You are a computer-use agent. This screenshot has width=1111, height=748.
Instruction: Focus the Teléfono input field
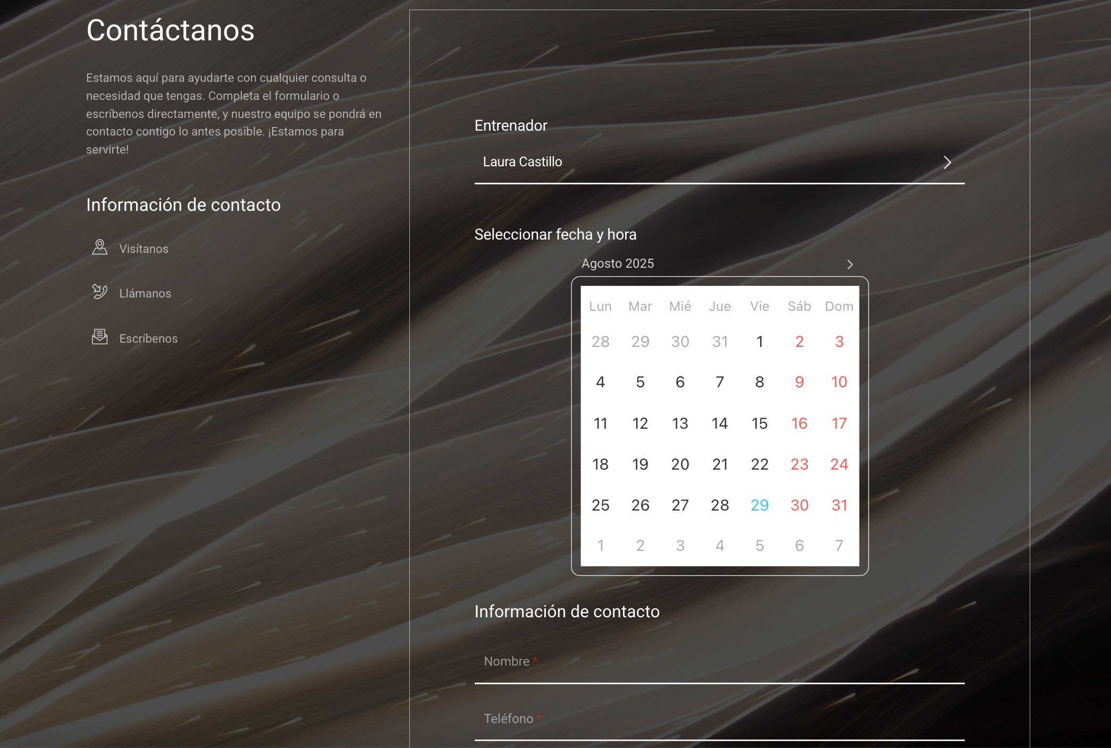(719, 719)
